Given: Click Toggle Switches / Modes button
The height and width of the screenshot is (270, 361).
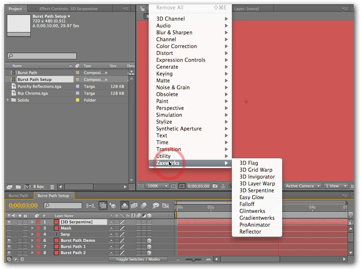Looking at the screenshot, I should point(138,259).
